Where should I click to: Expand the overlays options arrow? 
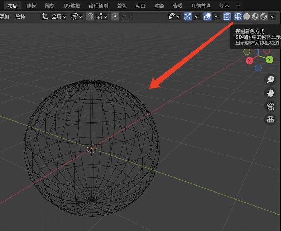[216, 16]
